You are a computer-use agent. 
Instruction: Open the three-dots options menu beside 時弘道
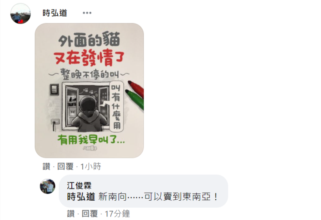coord(87,13)
